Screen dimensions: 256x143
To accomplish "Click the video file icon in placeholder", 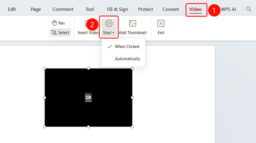I will point(88,98).
